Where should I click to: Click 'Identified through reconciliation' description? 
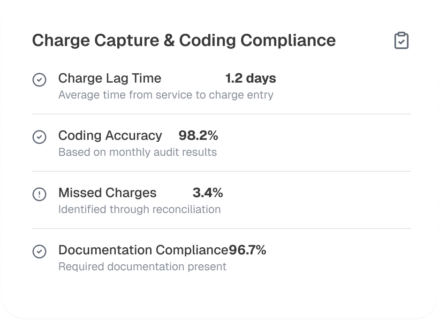(x=139, y=209)
